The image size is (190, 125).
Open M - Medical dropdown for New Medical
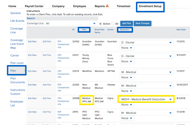point(146,86)
